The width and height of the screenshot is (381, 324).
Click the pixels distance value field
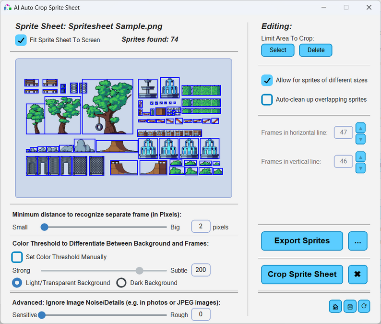click(x=201, y=227)
